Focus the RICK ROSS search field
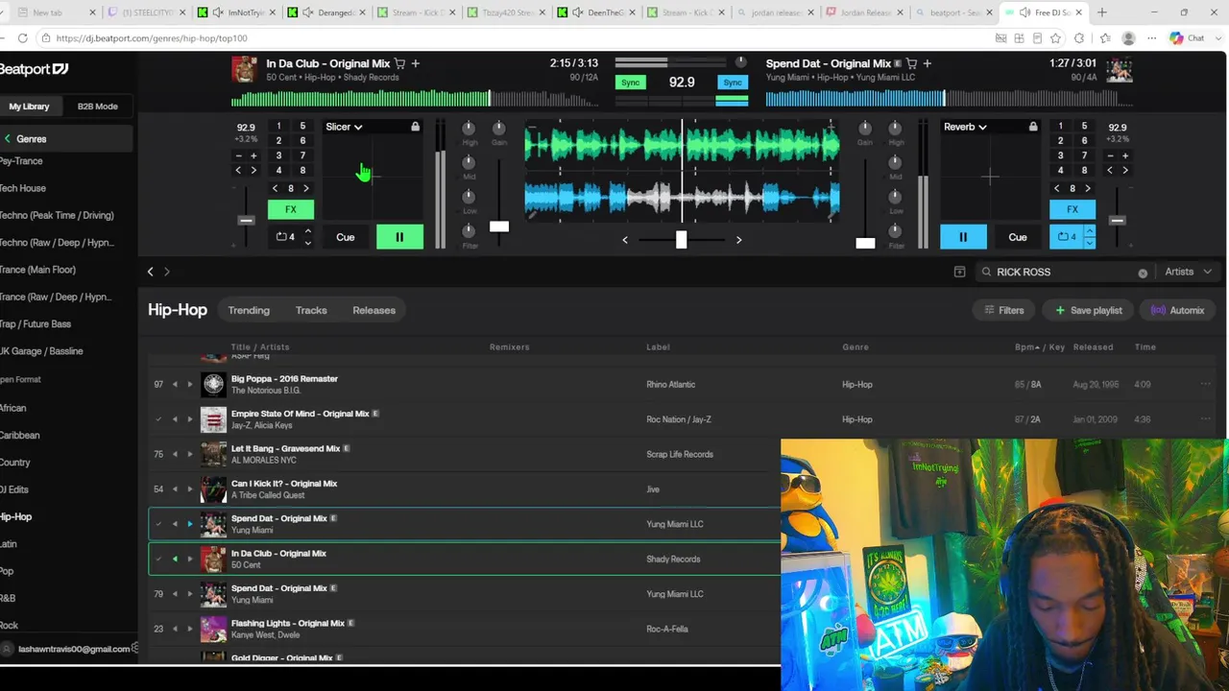 click(x=1064, y=273)
